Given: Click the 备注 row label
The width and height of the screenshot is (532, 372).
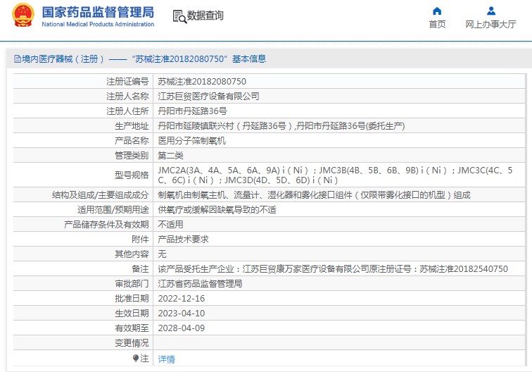Looking at the screenshot, I should 140,269.
